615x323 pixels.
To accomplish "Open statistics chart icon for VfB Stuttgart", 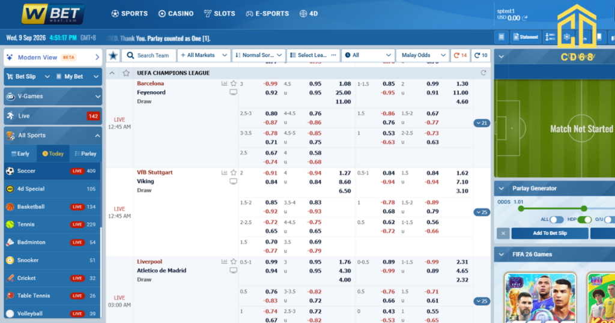I will pos(225,172).
